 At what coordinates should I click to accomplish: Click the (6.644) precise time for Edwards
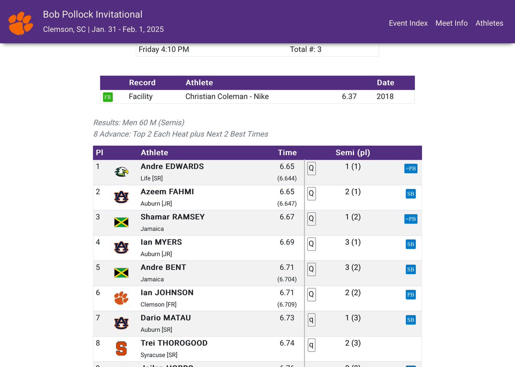pos(287,178)
